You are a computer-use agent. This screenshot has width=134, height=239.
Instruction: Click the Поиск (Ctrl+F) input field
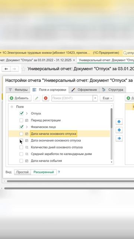[72, 98]
